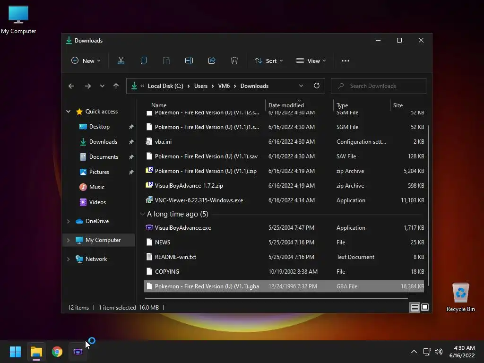Viewport: 484px width, 363px height.
Task: Select Pokemon Fire Red (V1.1)1.s... SGM file
Action: 284,127
